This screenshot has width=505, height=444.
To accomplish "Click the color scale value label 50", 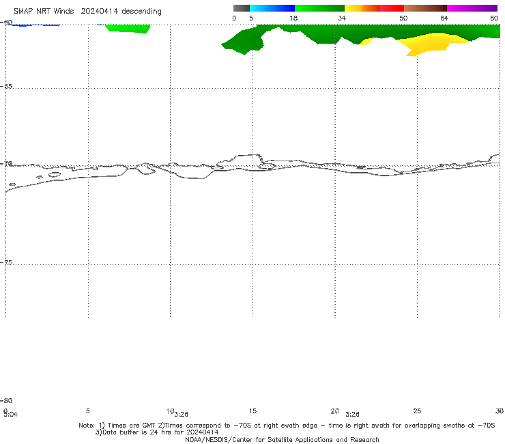I will [x=403, y=18].
